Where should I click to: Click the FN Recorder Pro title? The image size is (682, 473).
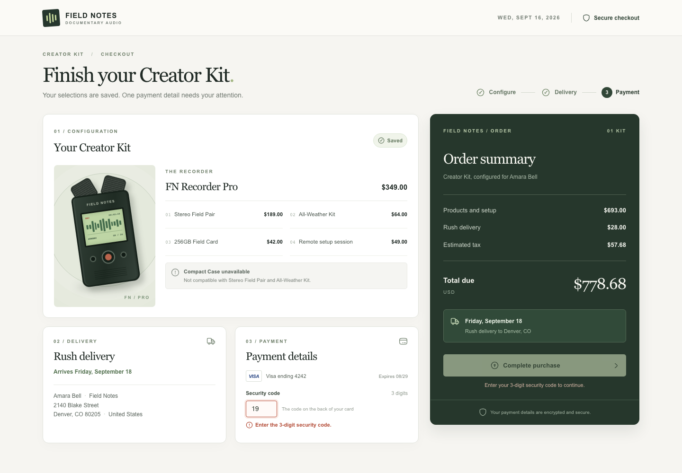pyautogui.click(x=202, y=187)
